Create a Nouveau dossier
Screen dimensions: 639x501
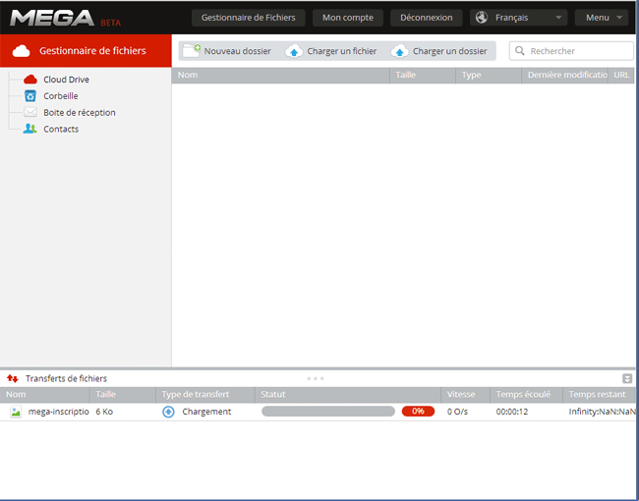(237, 51)
